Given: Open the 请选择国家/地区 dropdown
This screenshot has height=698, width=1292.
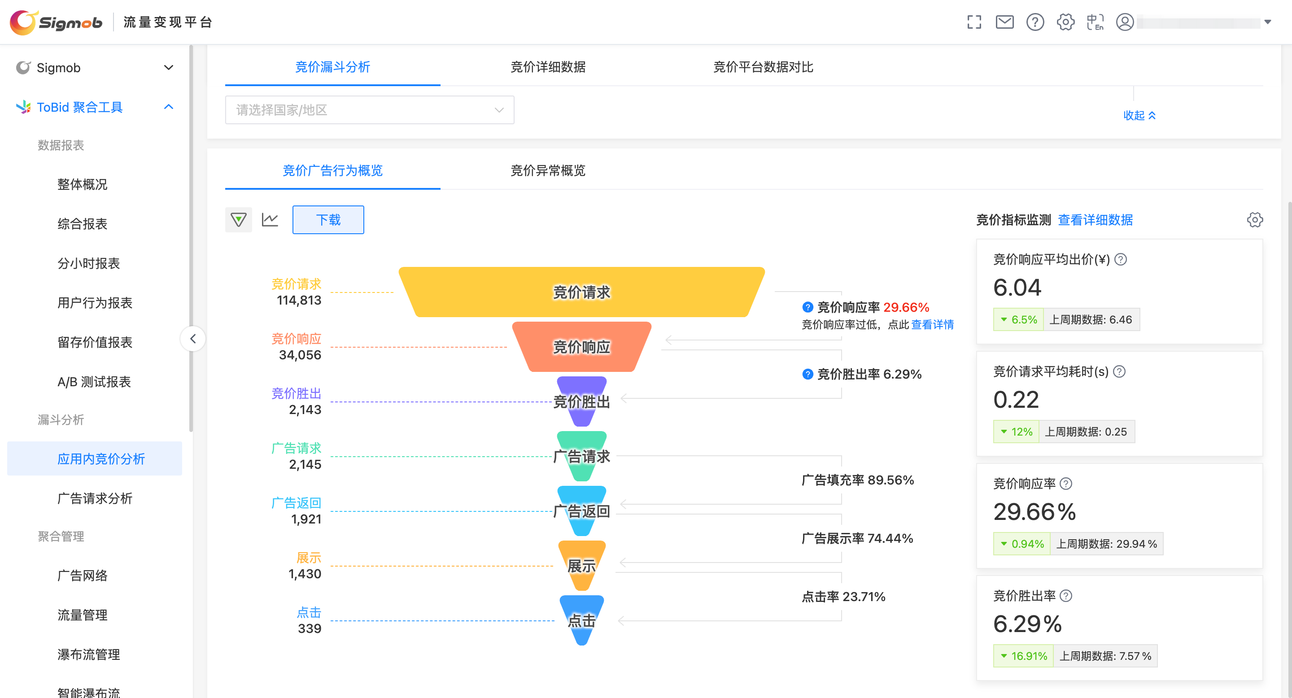Looking at the screenshot, I should [x=369, y=110].
